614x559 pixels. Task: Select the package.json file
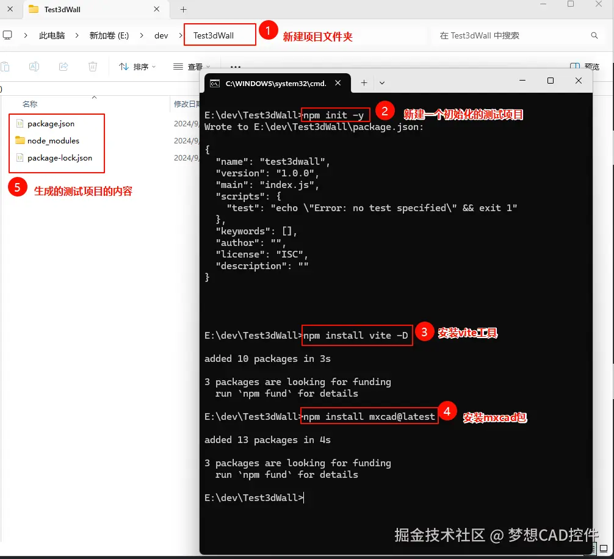click(x=51, y=124)
